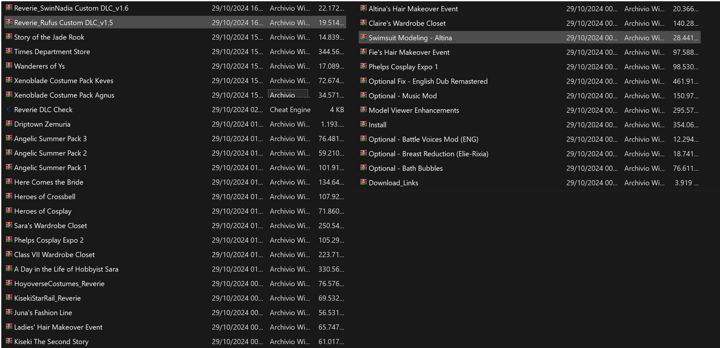Click the archive icon of Altina's Hair Makeover Event
The height and width of the screenshot is (348, 720).
(363, 8)
